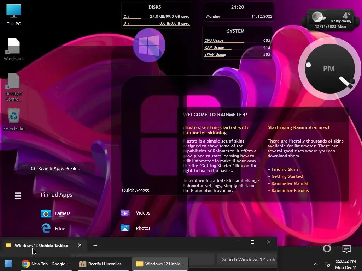This screenshot has height=271, width=362.
Task: Open the Edge browser icon
Action: [46, 228]
